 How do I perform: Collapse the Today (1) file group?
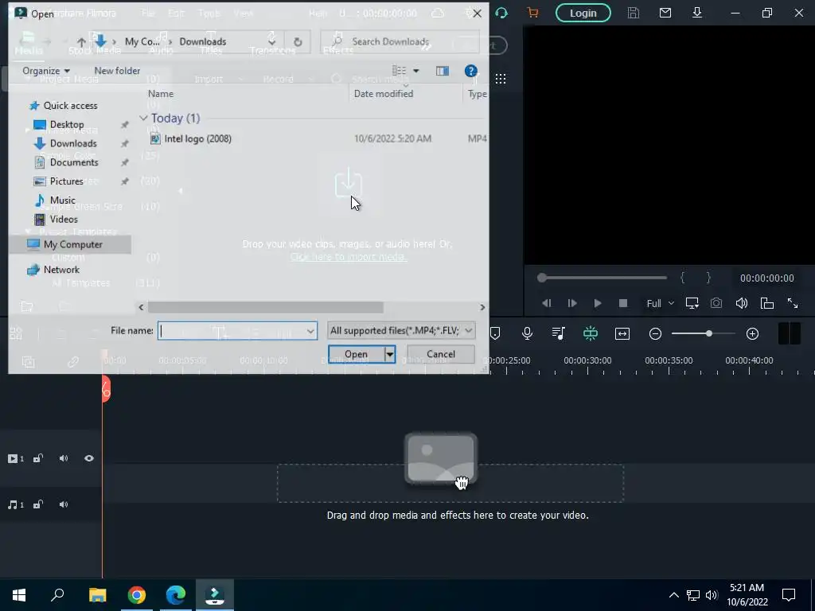click(x=143, y=118)
